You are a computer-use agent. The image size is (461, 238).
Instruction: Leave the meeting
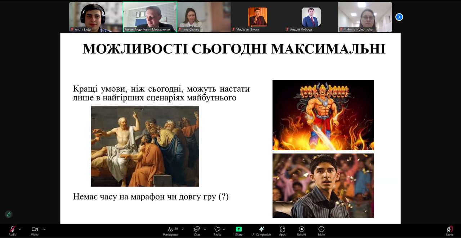tap(449, 230)
